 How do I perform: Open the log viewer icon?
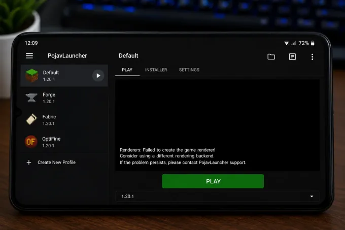click(292, 57)
